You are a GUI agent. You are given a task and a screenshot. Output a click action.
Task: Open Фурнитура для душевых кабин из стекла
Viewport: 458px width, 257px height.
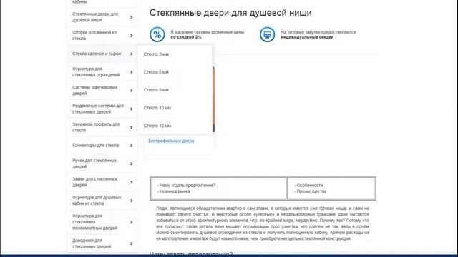97,201
